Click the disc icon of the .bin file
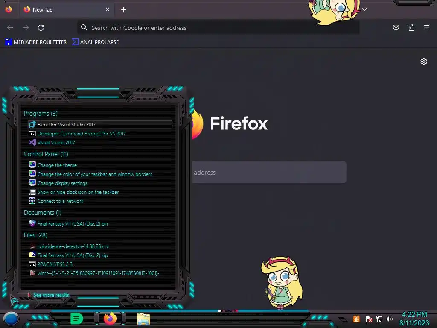The height and width of the screenshot is (328, 437). (32, 223)
